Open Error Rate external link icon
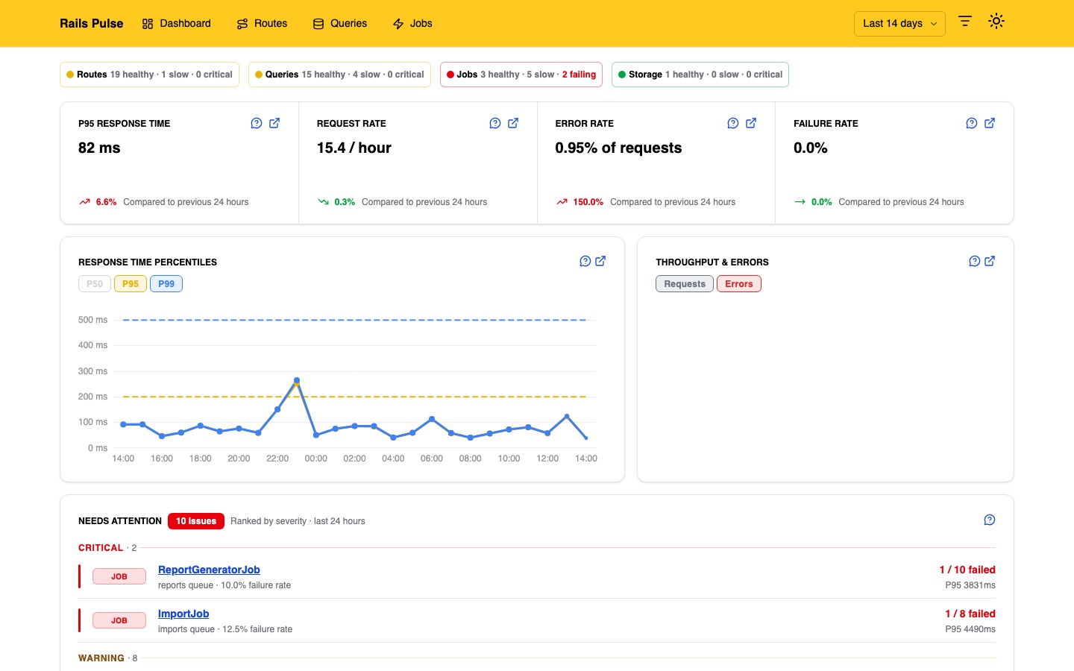Screen dimensions: 1074x671 click(x=751, y=123)
